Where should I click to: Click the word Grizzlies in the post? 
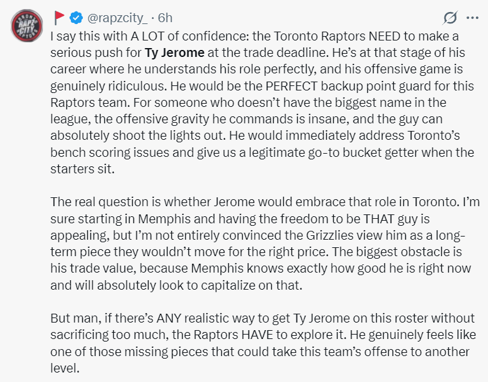tap(329, 235)
